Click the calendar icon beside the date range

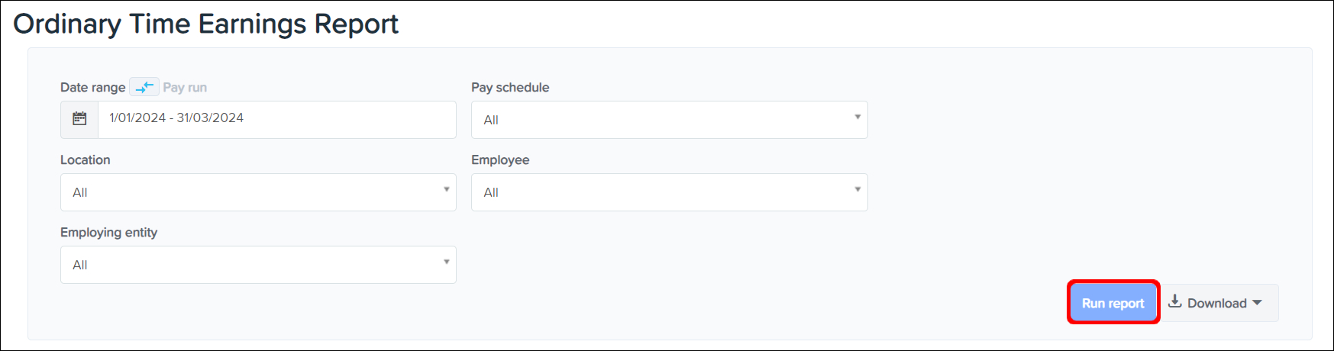79,119
